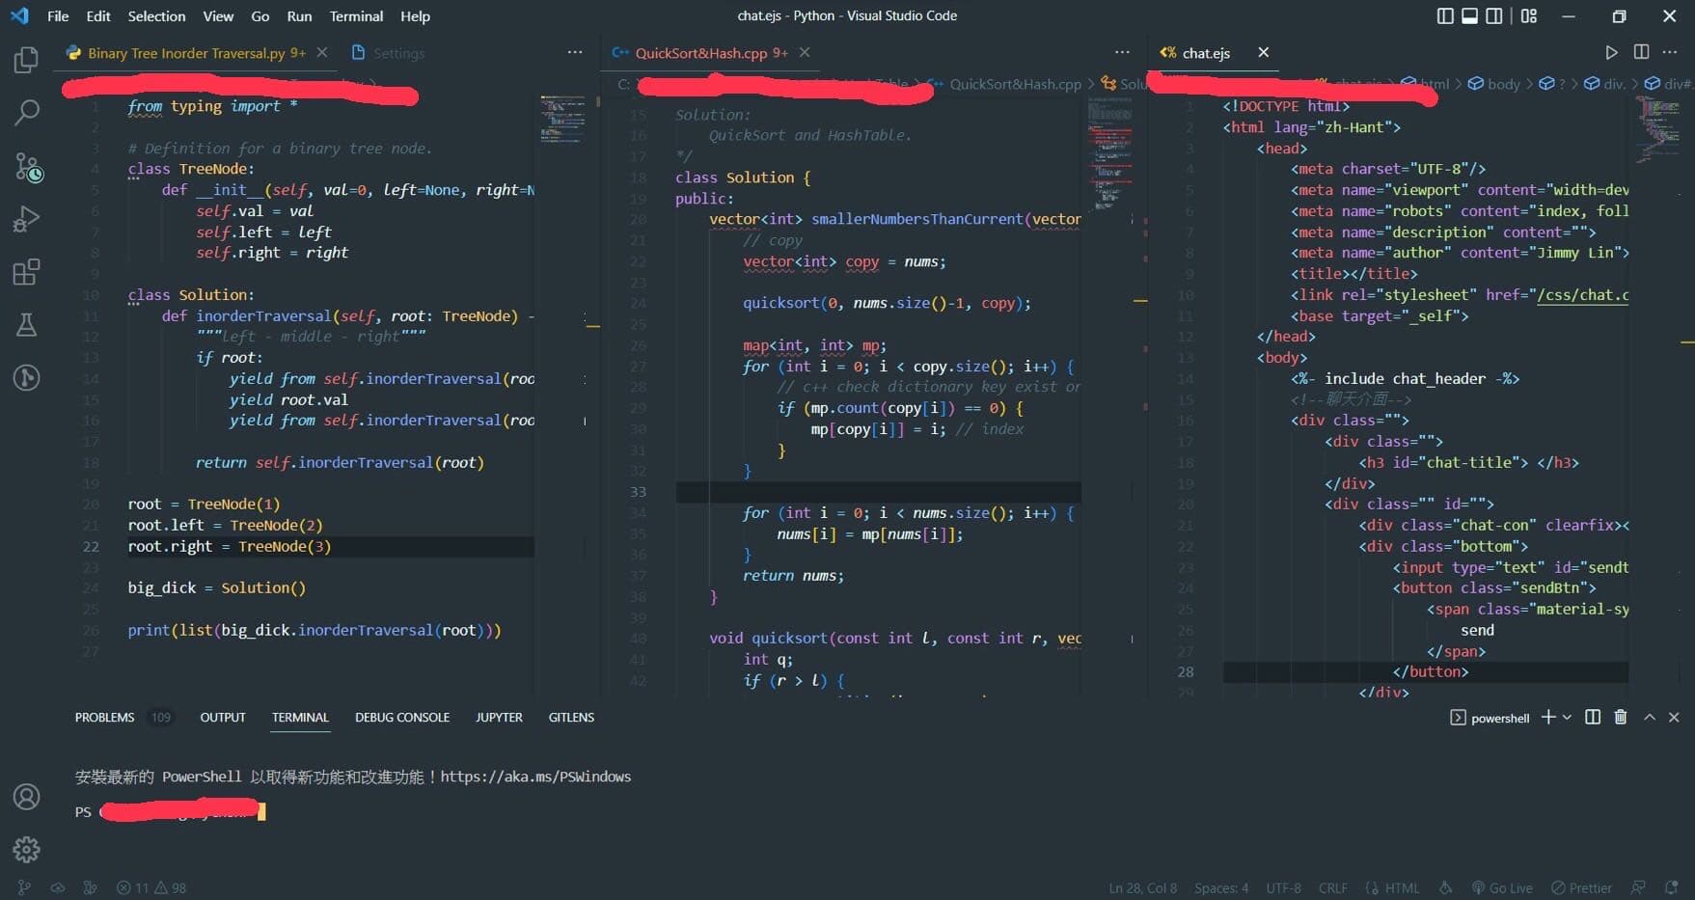Viewport: 1695px width, 900px height.
Task: Open the Run and Debug view
Action: tap(26, 220)
